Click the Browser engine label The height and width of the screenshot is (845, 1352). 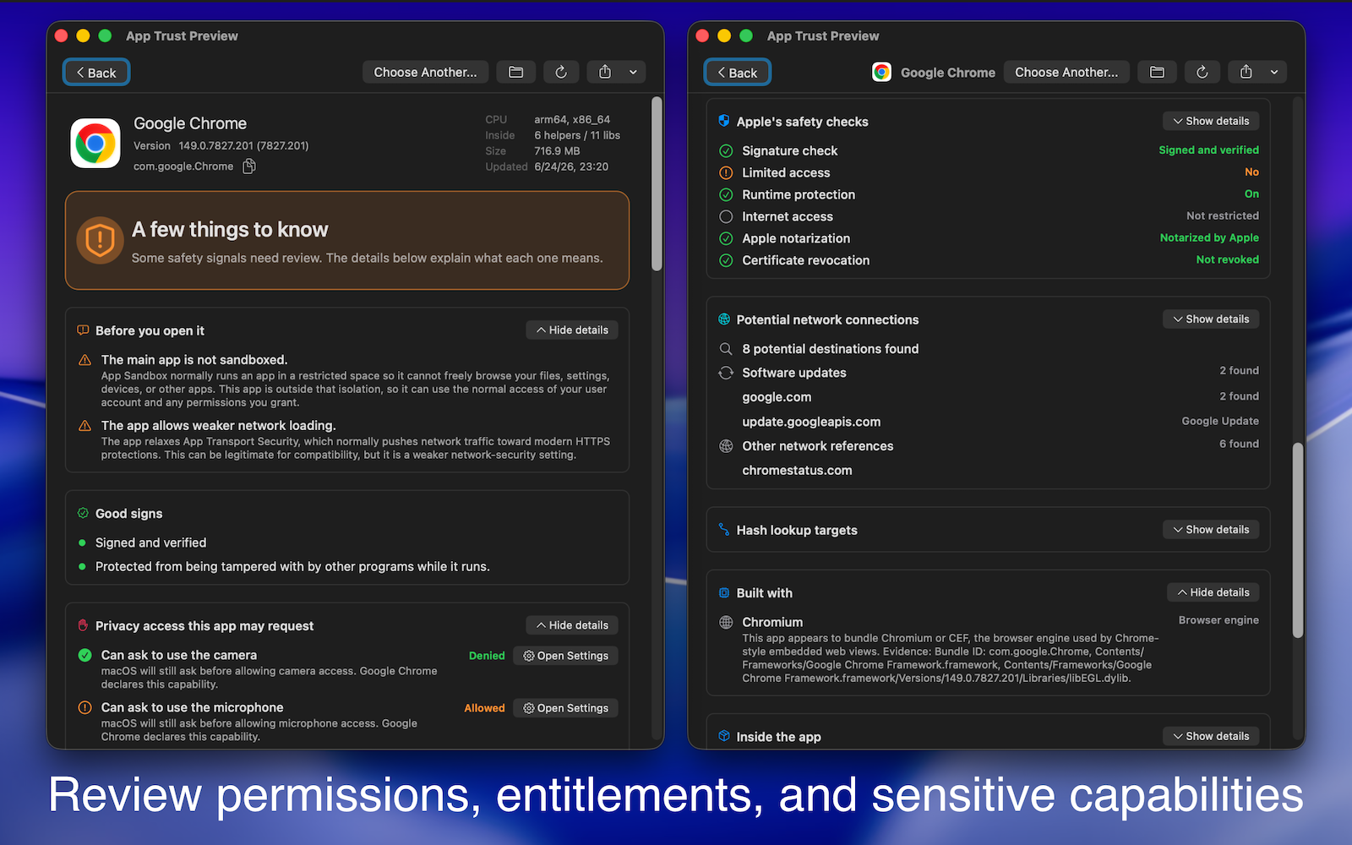[x=1218, y=620]
